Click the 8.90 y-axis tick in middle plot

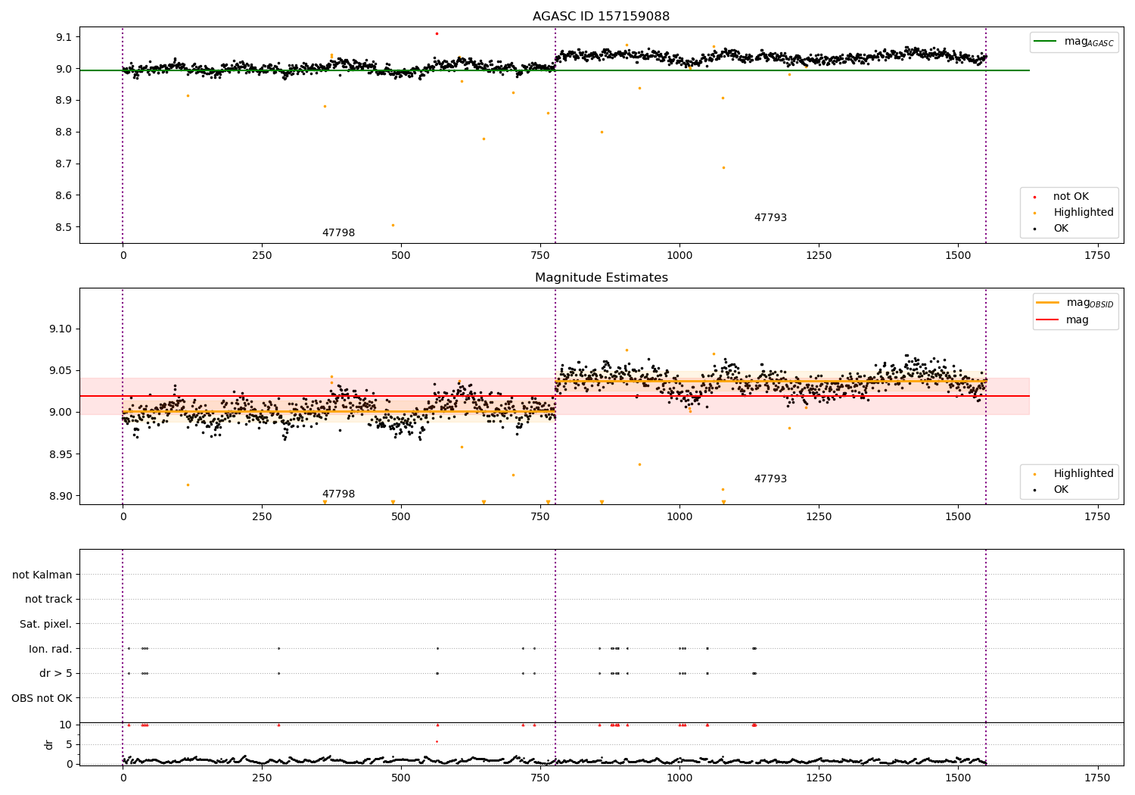(x=61, y=496)
